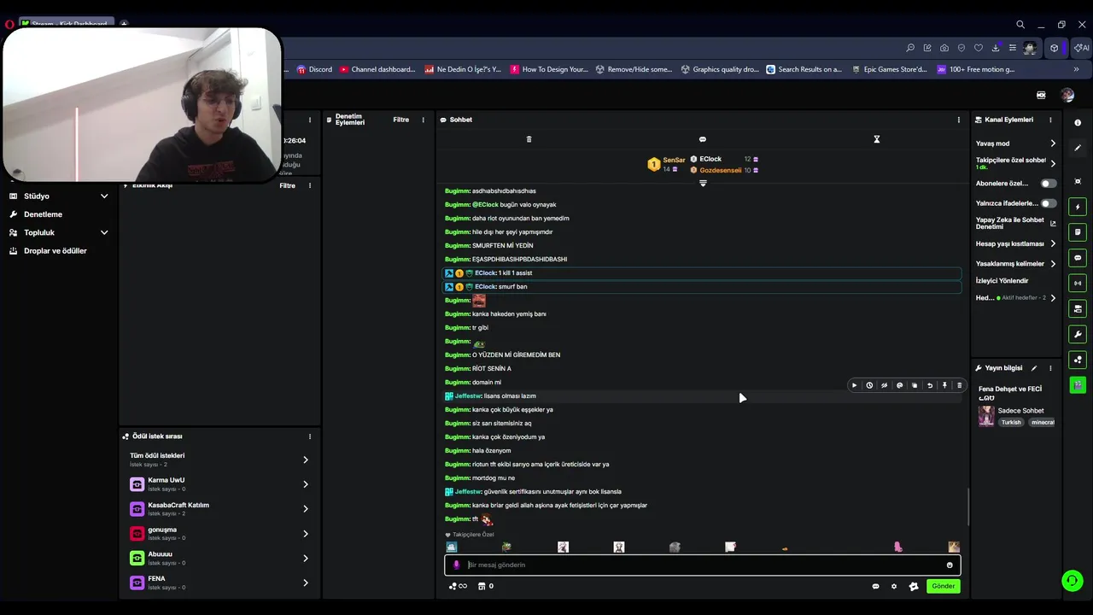Image resolution: width=1093 pixels, height=615 pixels.
Task: Click the pencil edit icon in right sidebar
Action: pos(1078,148)
